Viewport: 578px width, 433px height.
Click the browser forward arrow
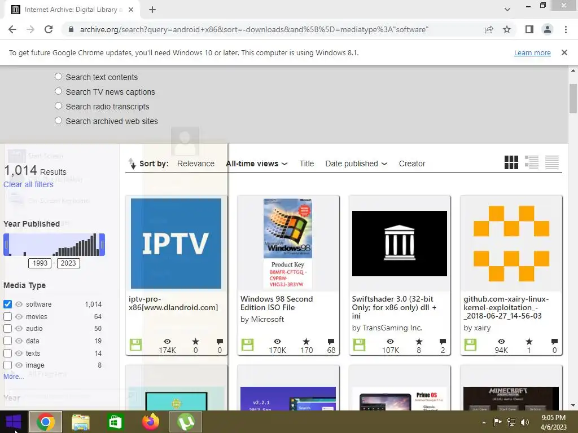(x=30, y=29)
